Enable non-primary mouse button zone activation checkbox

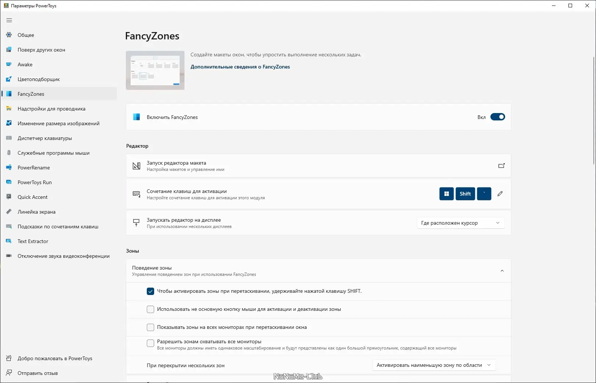[x=150, y=309]
